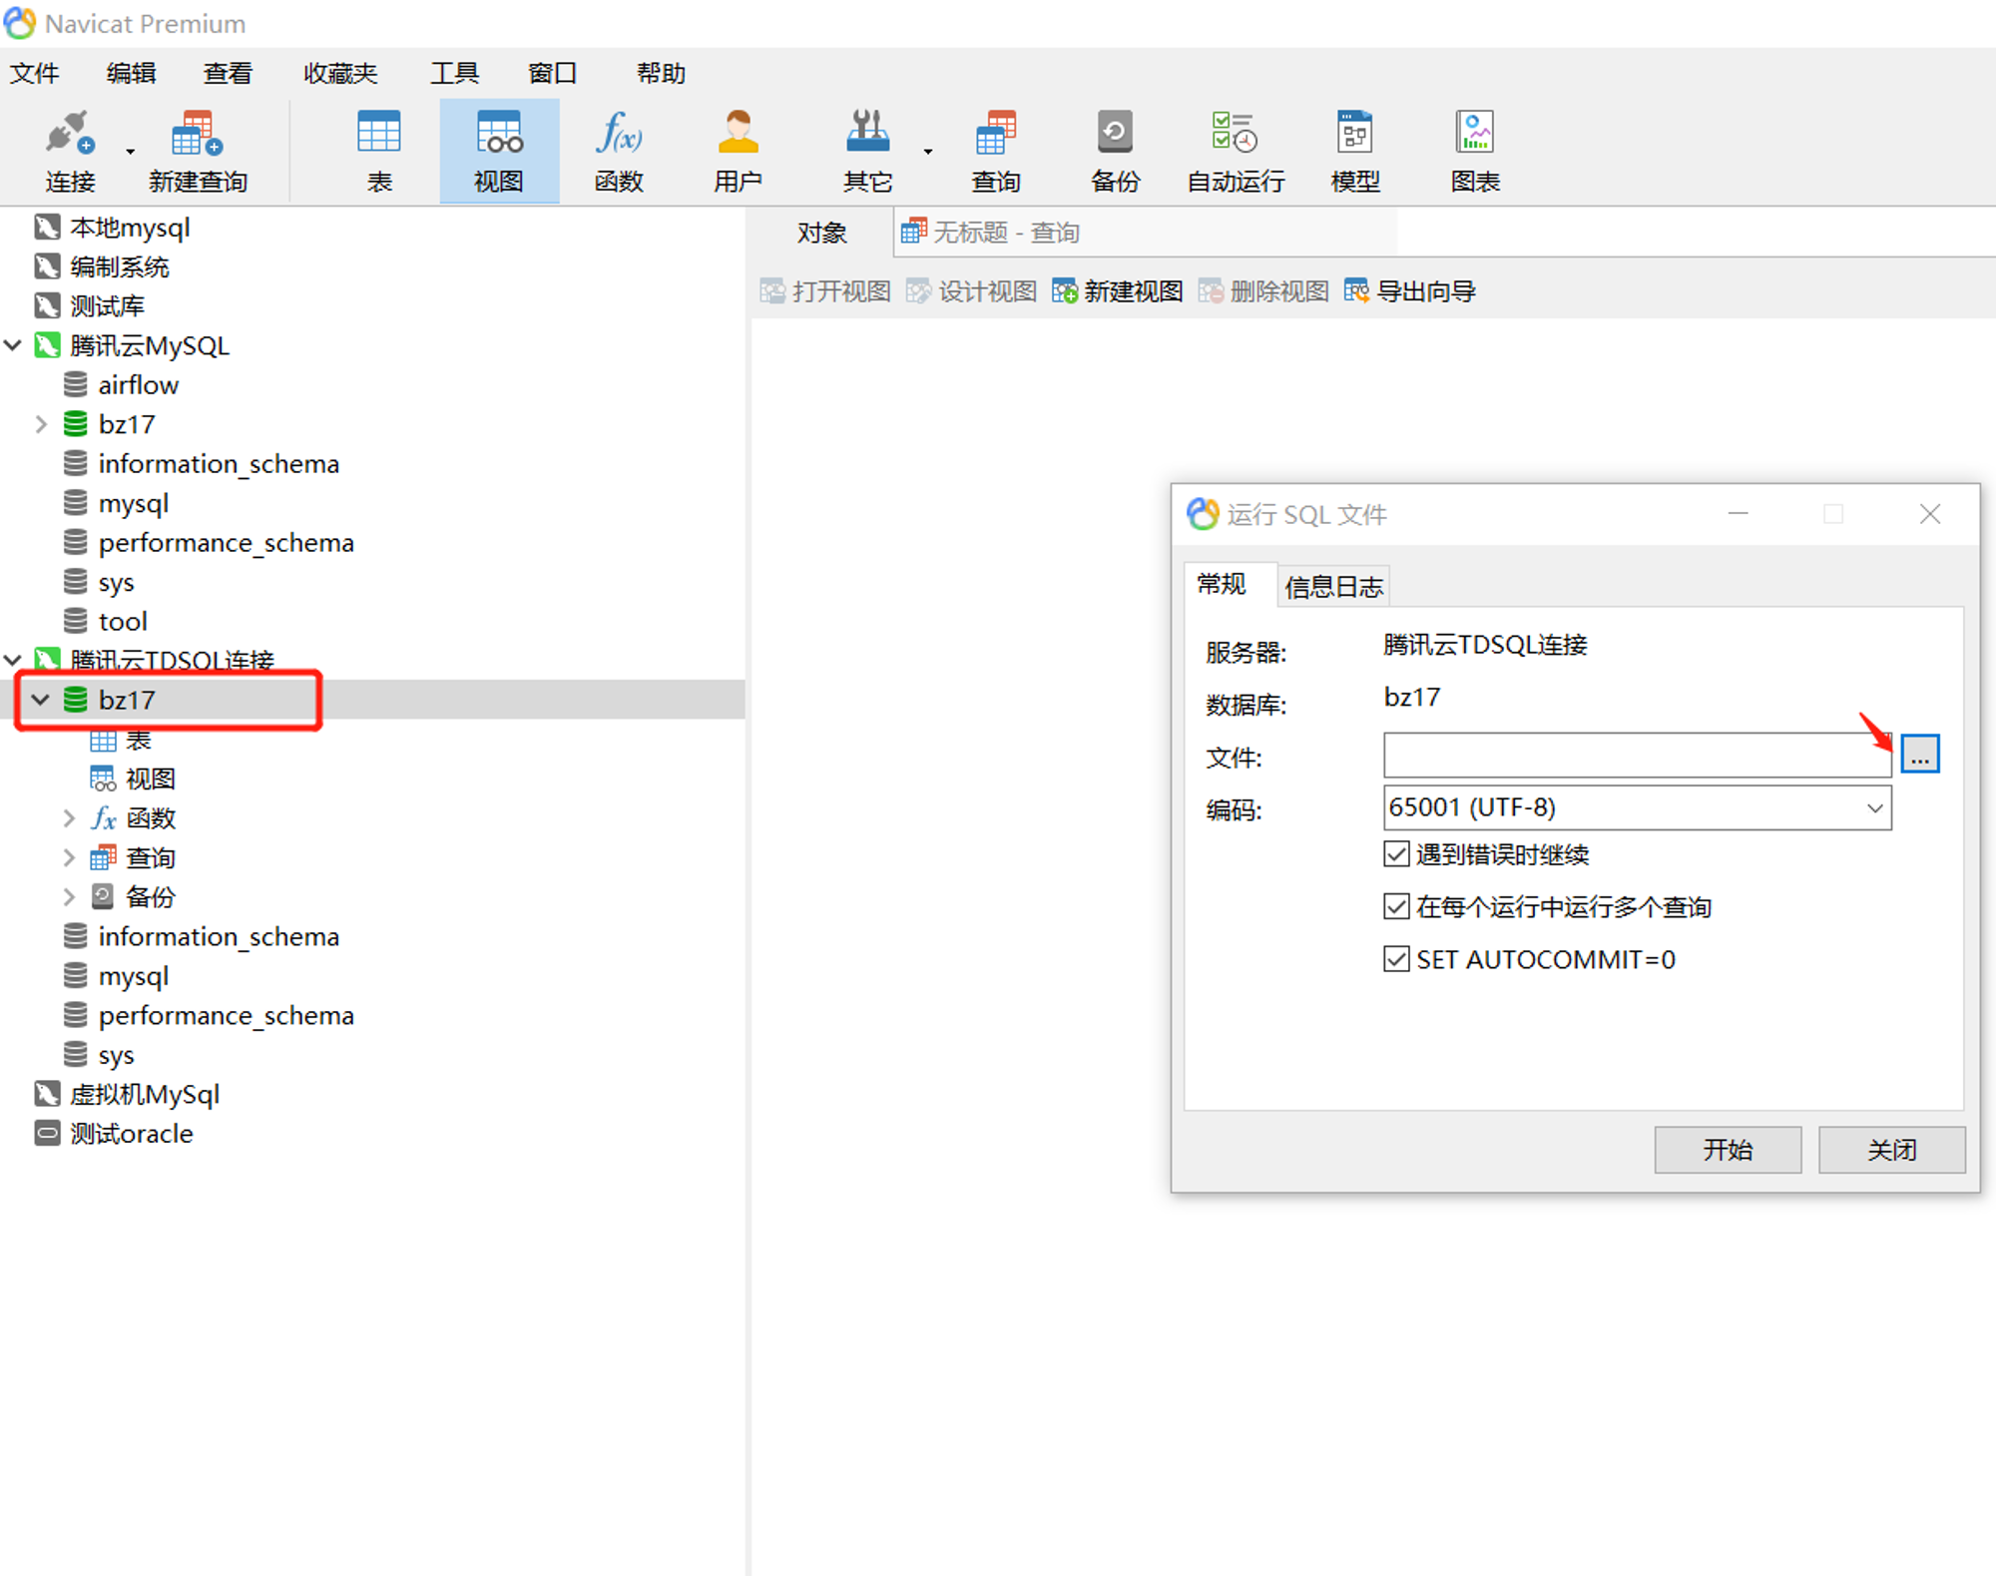The height and width of the screenshot is (1576, 1996).
Task: Select the 表 (Table) toolbar icon
Action: pos(379,152)
